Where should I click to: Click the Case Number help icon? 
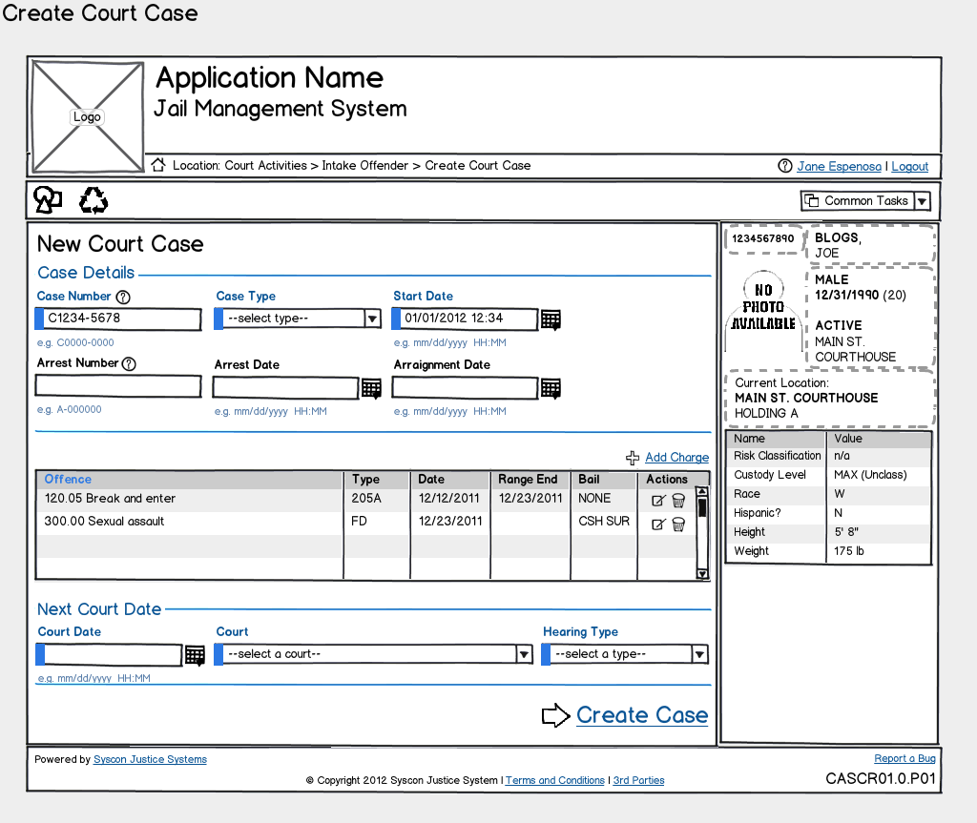[x=123, y=297]
